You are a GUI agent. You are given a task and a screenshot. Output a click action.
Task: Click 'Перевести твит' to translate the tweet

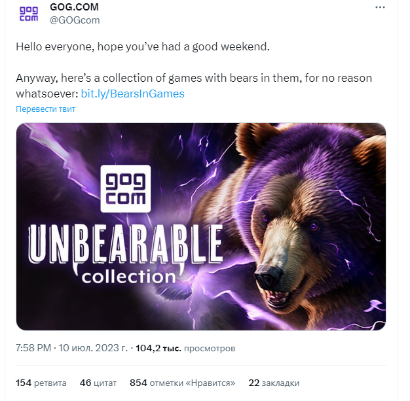(x=45, y=109)
